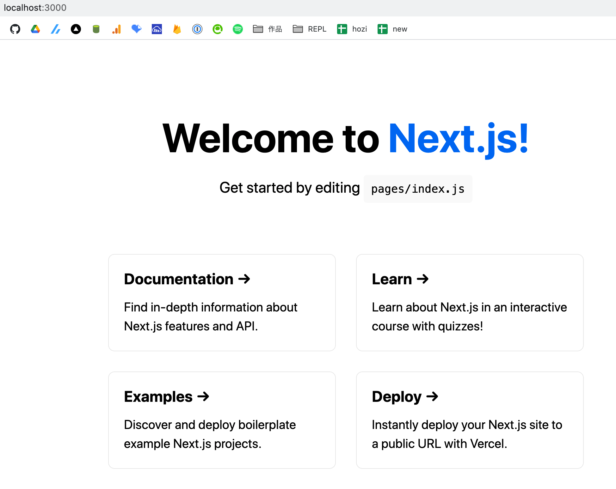The height and width of the screenshot is (489, 616).
Task: Open the Google Analytics bookmark
Action: pos(116,29)
